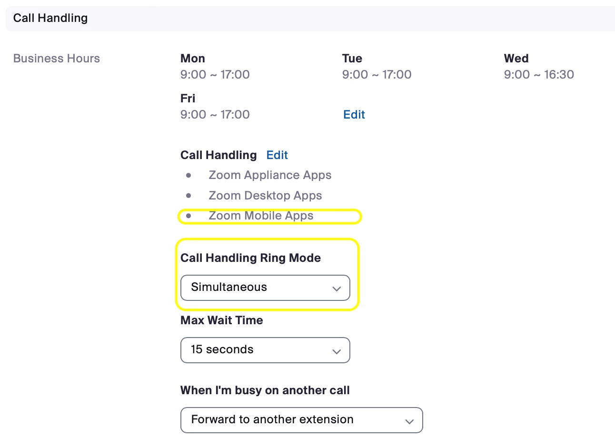Select the Zoom Mobile Apps entry
615x438 pixels.
pyautogui.click(x=261, y=216)
